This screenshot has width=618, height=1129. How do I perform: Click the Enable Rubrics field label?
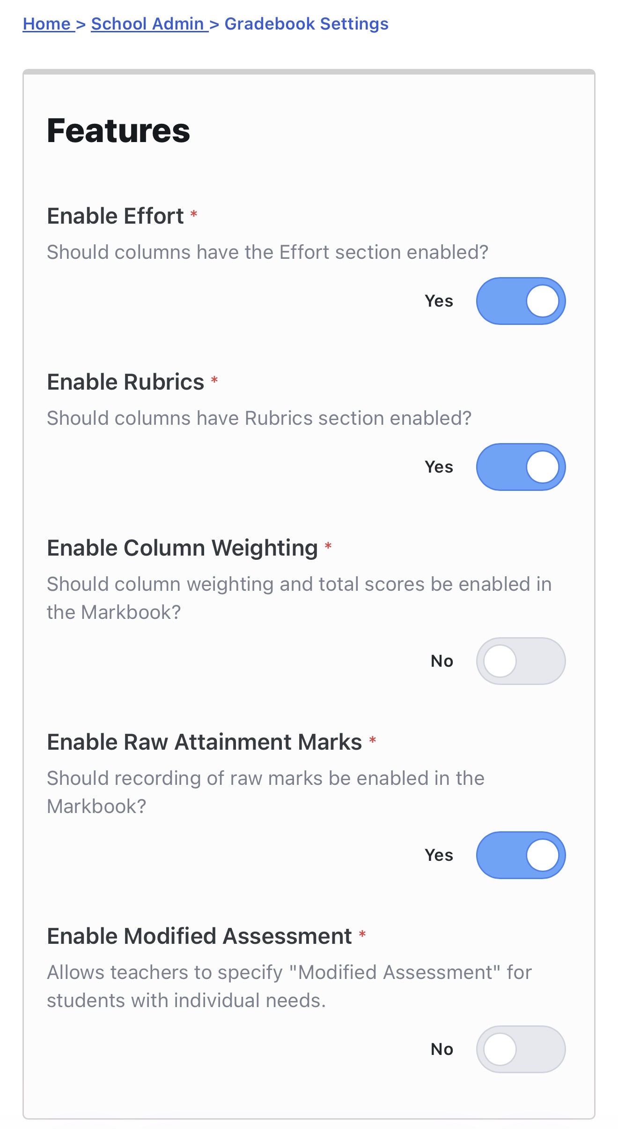pyautogui.click(x=125, y=382)
